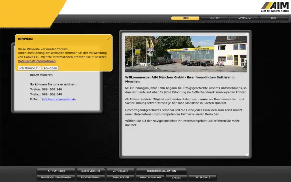Click the paragraph beginning 'Wählen Sie auf der Navigationsleiste'
Screen dimensions: 291x182
pos(182,123)
